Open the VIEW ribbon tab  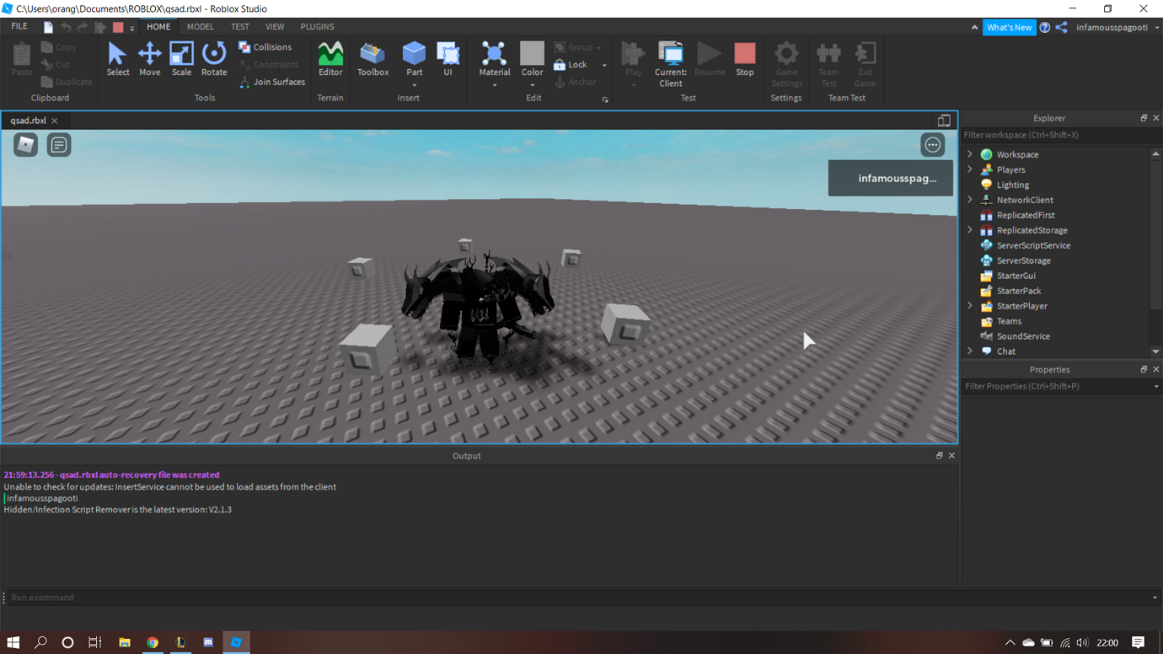(x=275, y=26)
